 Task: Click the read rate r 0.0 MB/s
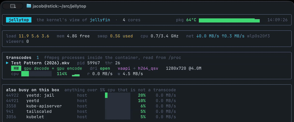click(100, 74)
